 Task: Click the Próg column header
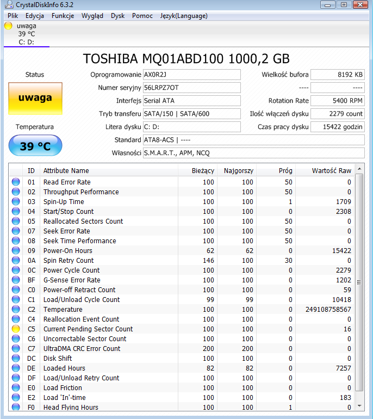tap(276, 170)
